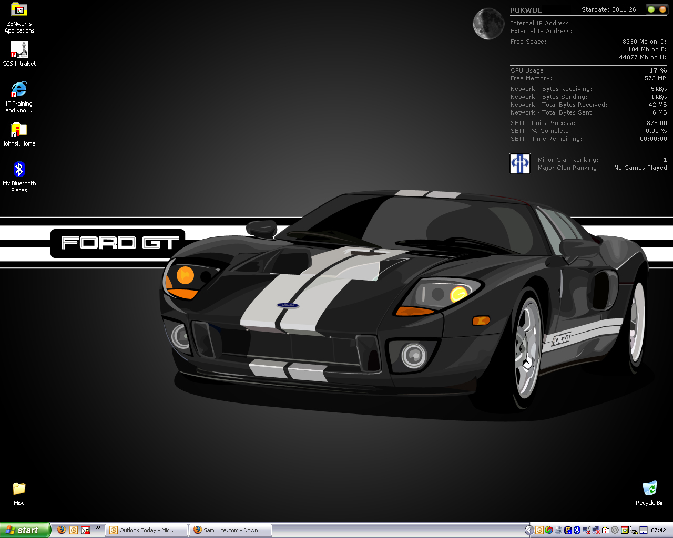The height and width of the screenshot is (538, 673).
Task: Click Network - Total Bytes Sent label
Action: 552,112
